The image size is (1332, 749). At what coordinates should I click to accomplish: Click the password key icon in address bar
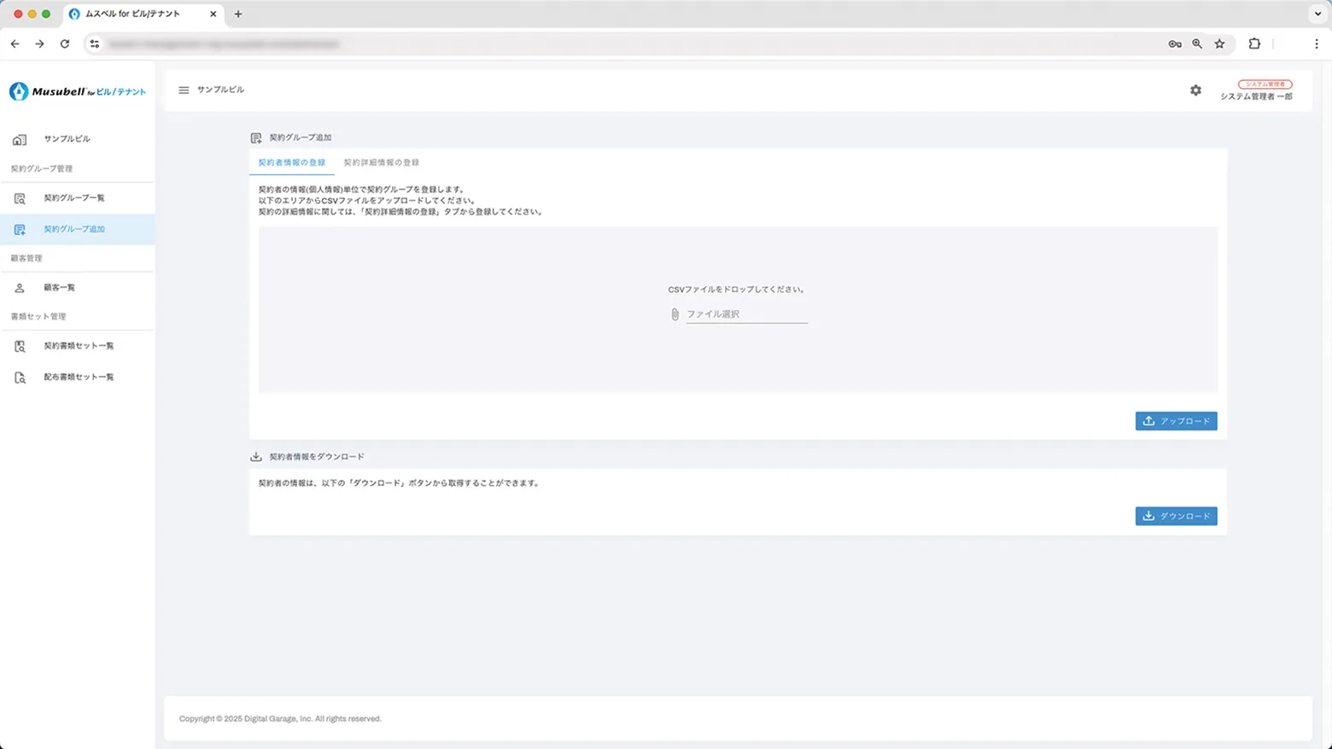(1175, 44)
